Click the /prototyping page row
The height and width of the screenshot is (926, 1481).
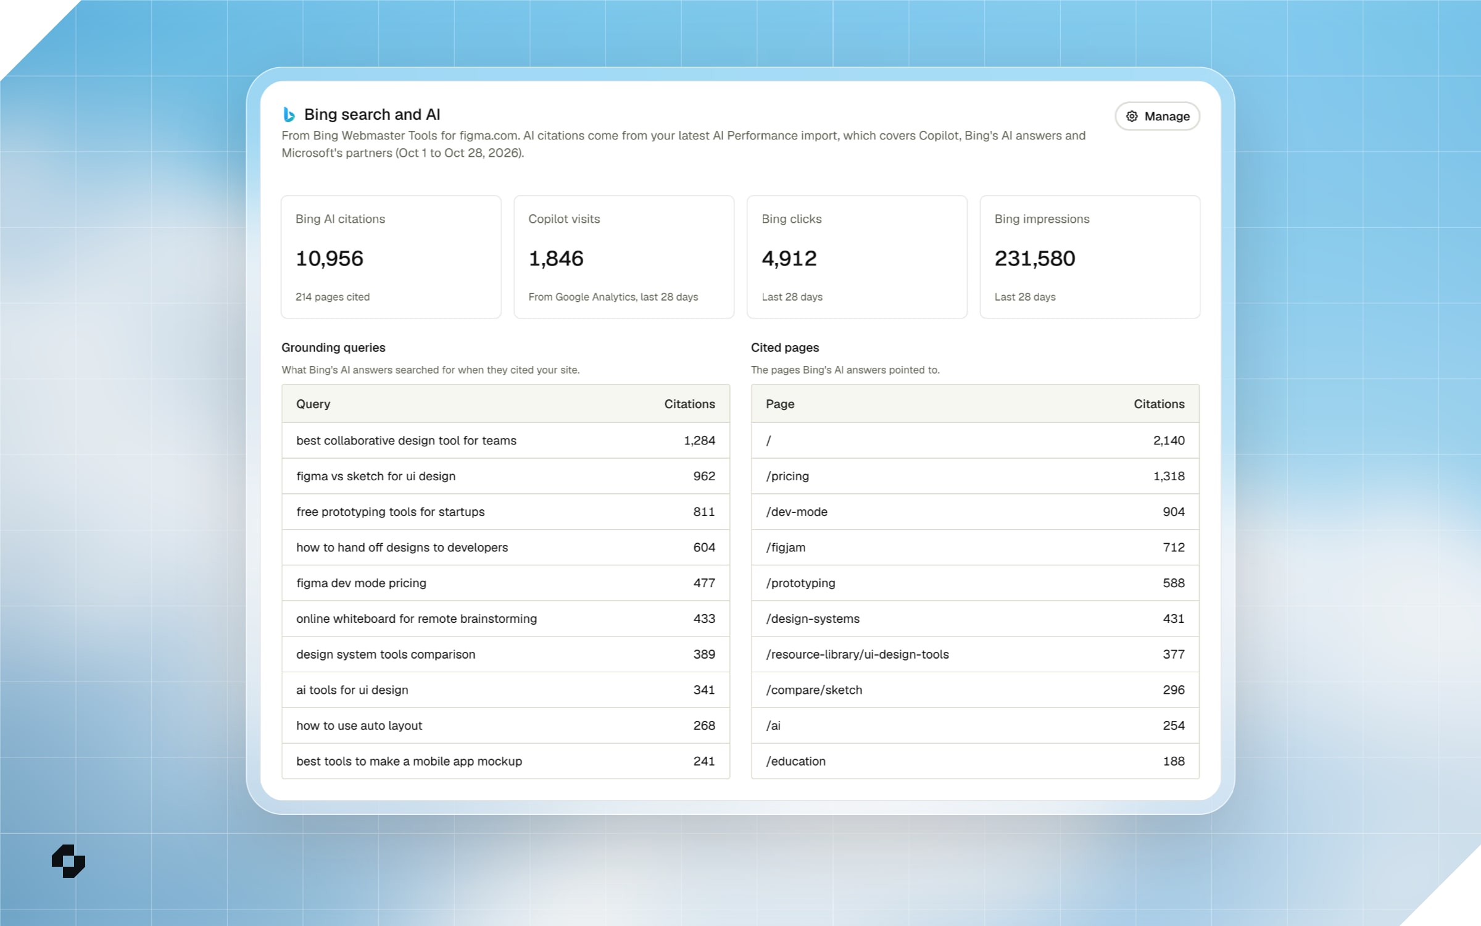(x=976, y=583)
